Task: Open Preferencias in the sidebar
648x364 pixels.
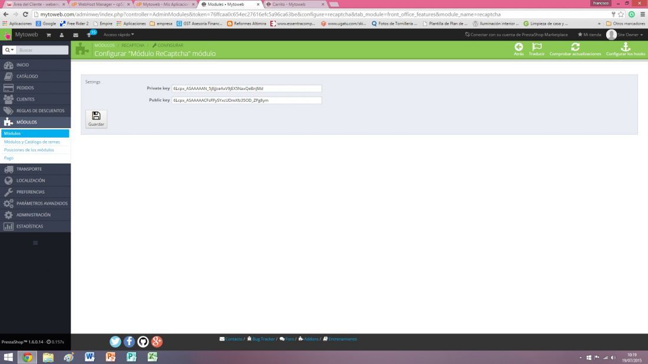Action: pyautogui.click(x=35, y=192)
